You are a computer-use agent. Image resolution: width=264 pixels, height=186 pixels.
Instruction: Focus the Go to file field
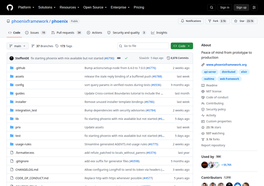pyautogui.click(x=143, y=46)
